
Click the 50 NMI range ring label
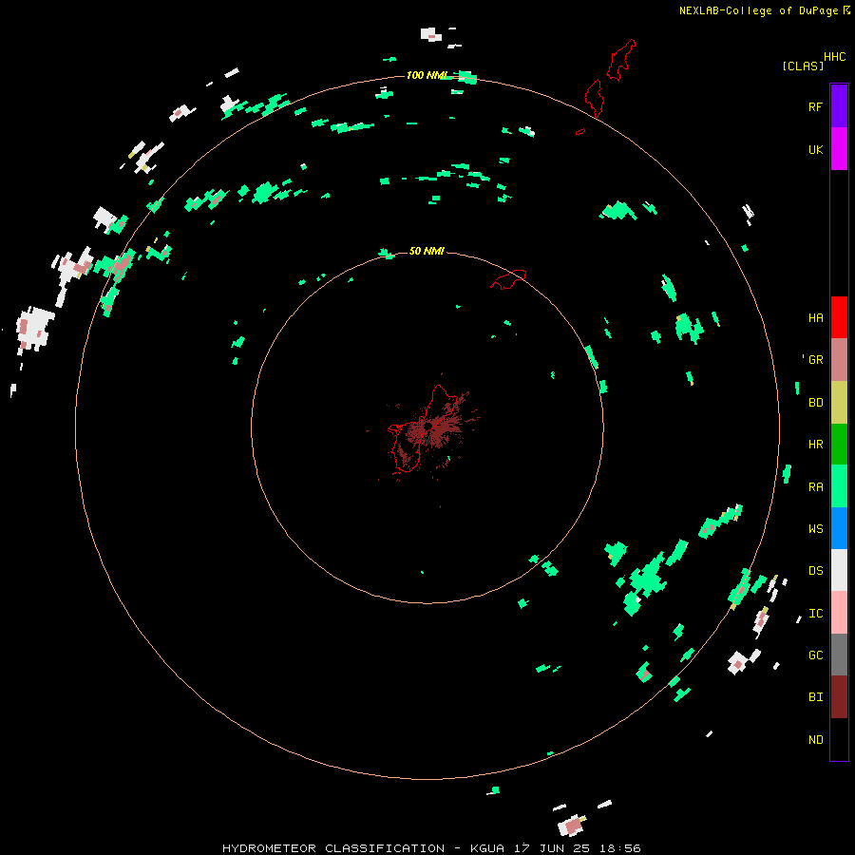tap(427, 251)
